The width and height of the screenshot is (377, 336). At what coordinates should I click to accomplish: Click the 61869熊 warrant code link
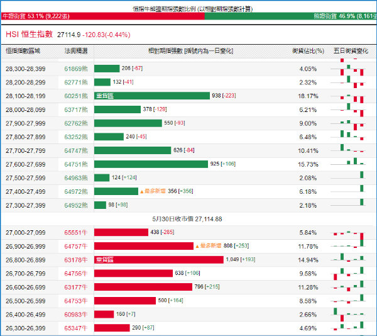(76, 69)
